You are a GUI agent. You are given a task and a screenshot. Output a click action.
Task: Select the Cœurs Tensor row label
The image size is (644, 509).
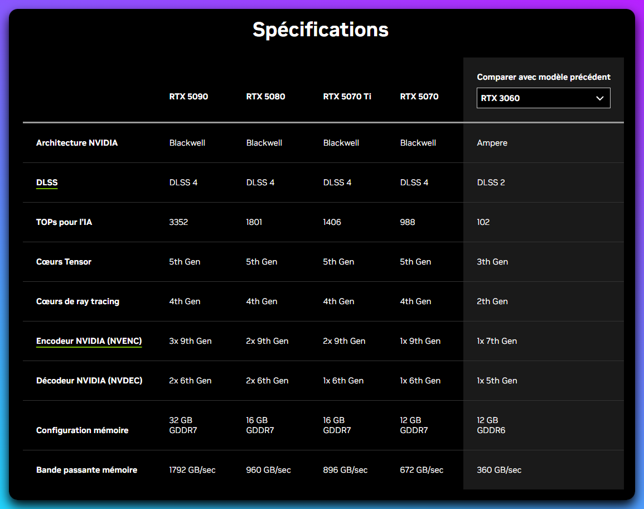click(65, 261)
